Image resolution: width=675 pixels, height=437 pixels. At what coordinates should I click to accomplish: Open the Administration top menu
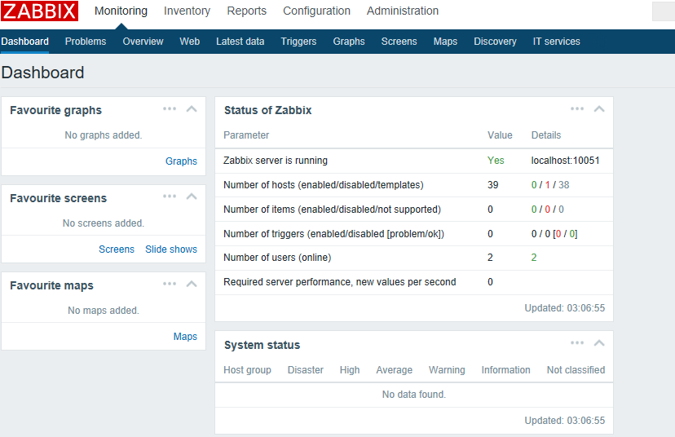click(403, 11)
